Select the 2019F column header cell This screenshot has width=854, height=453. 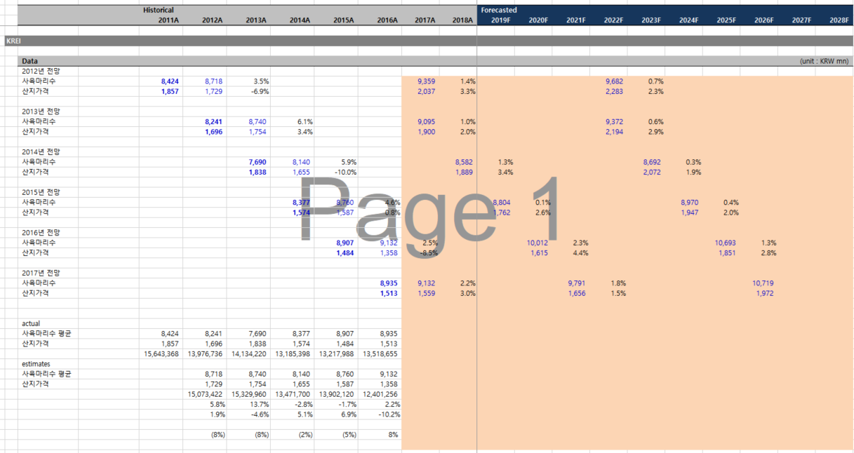[500, 20]
